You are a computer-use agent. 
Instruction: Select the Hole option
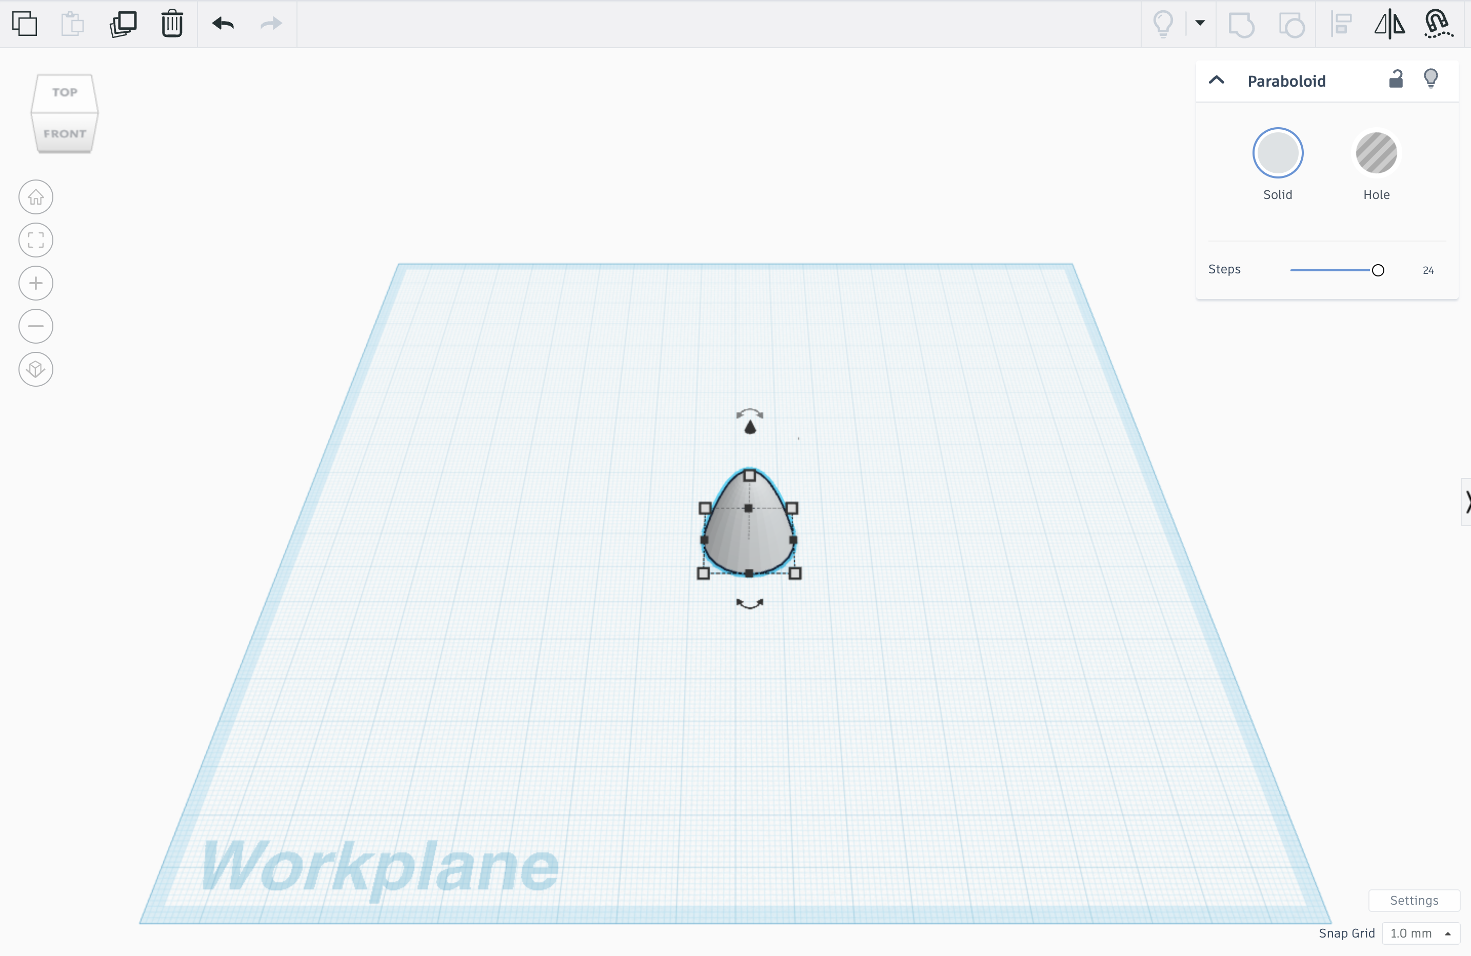(1377, 153)
